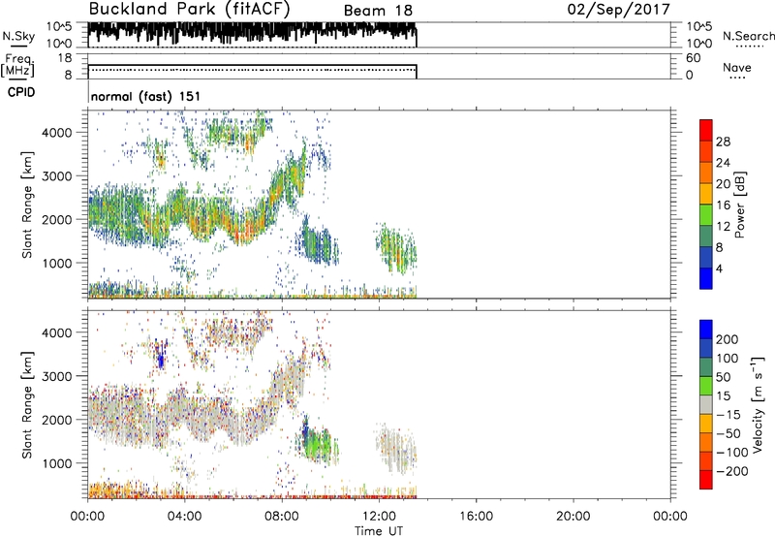This screenshot has width=775, height=537.
Task: Click the "Nave" legend label
Action: [737, 68]
